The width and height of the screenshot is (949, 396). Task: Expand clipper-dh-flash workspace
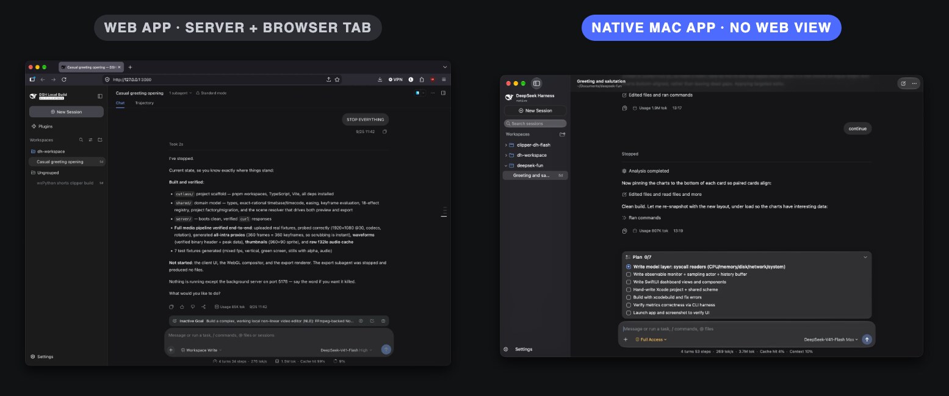pyautogui.click(x=506, y=145)
